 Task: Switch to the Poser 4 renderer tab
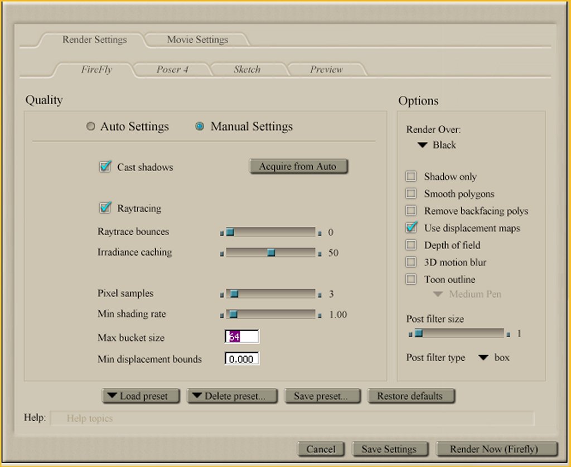pyautogui.click(x=172, y=70)
